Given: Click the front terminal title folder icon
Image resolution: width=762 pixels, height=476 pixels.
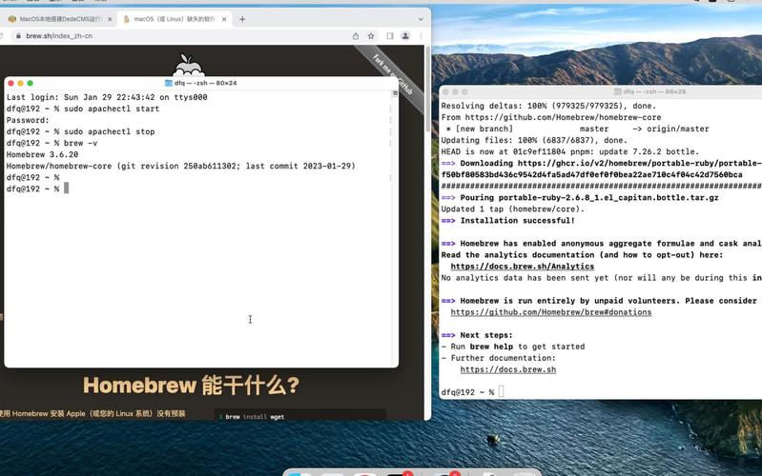Looking at the screenshot, I should pyautogui.click(x=169, y=84).
